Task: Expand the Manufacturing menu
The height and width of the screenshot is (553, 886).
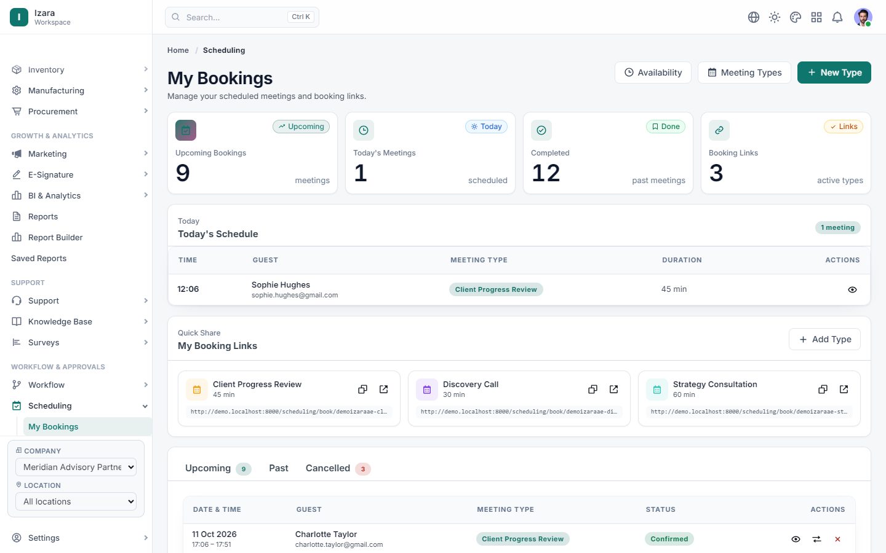Action: 76,90
